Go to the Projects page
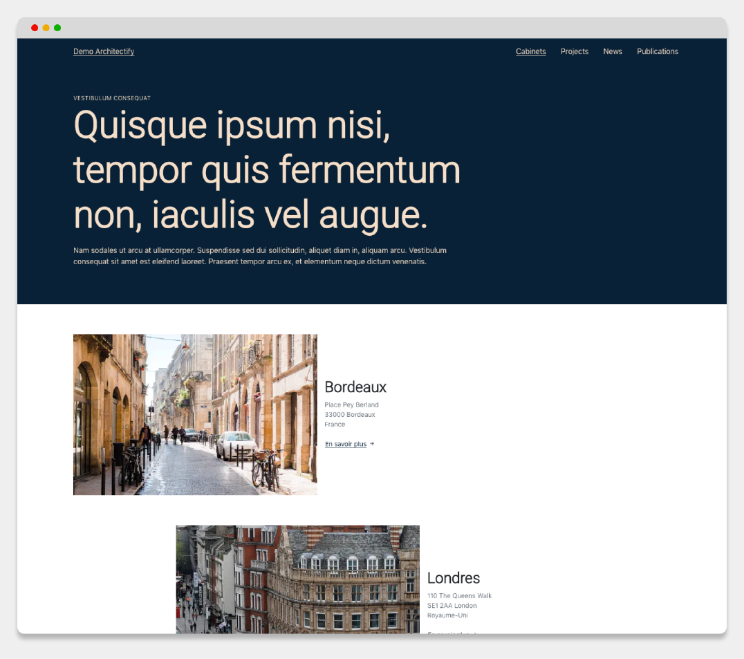Viewport: 744px width, 659px height. coord(574,51)
